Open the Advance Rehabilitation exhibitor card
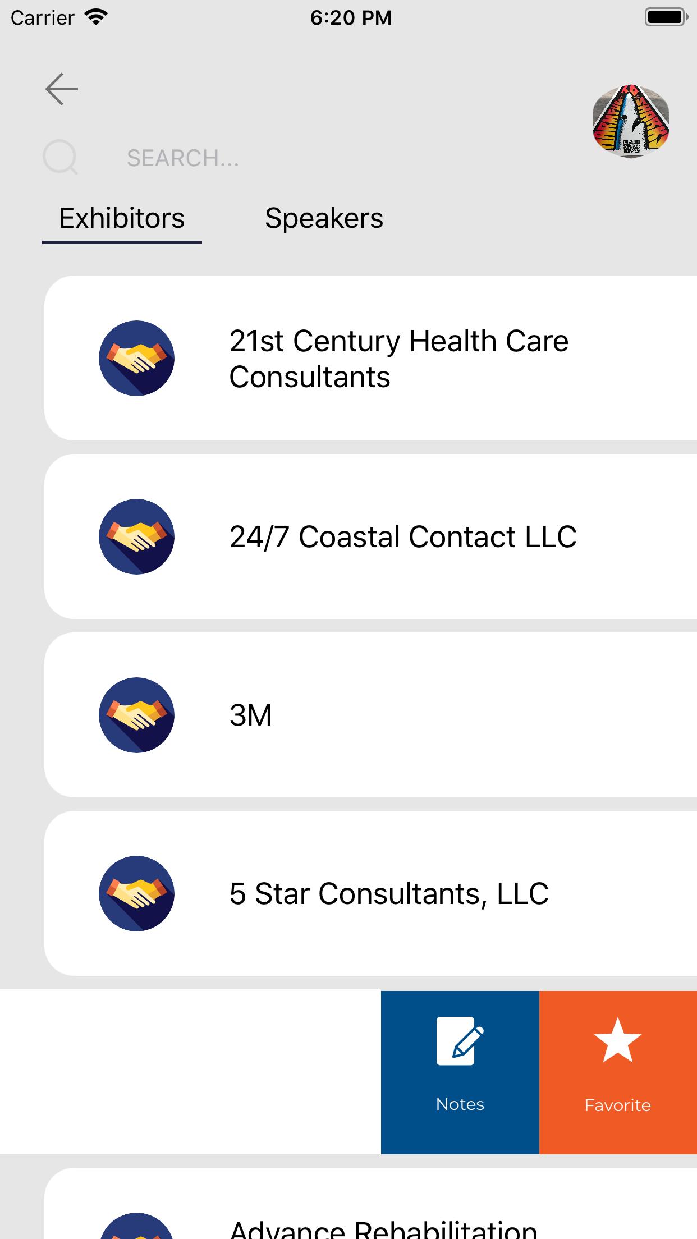The width and height of the screenshot is (697, 1239). (383, 1223)
